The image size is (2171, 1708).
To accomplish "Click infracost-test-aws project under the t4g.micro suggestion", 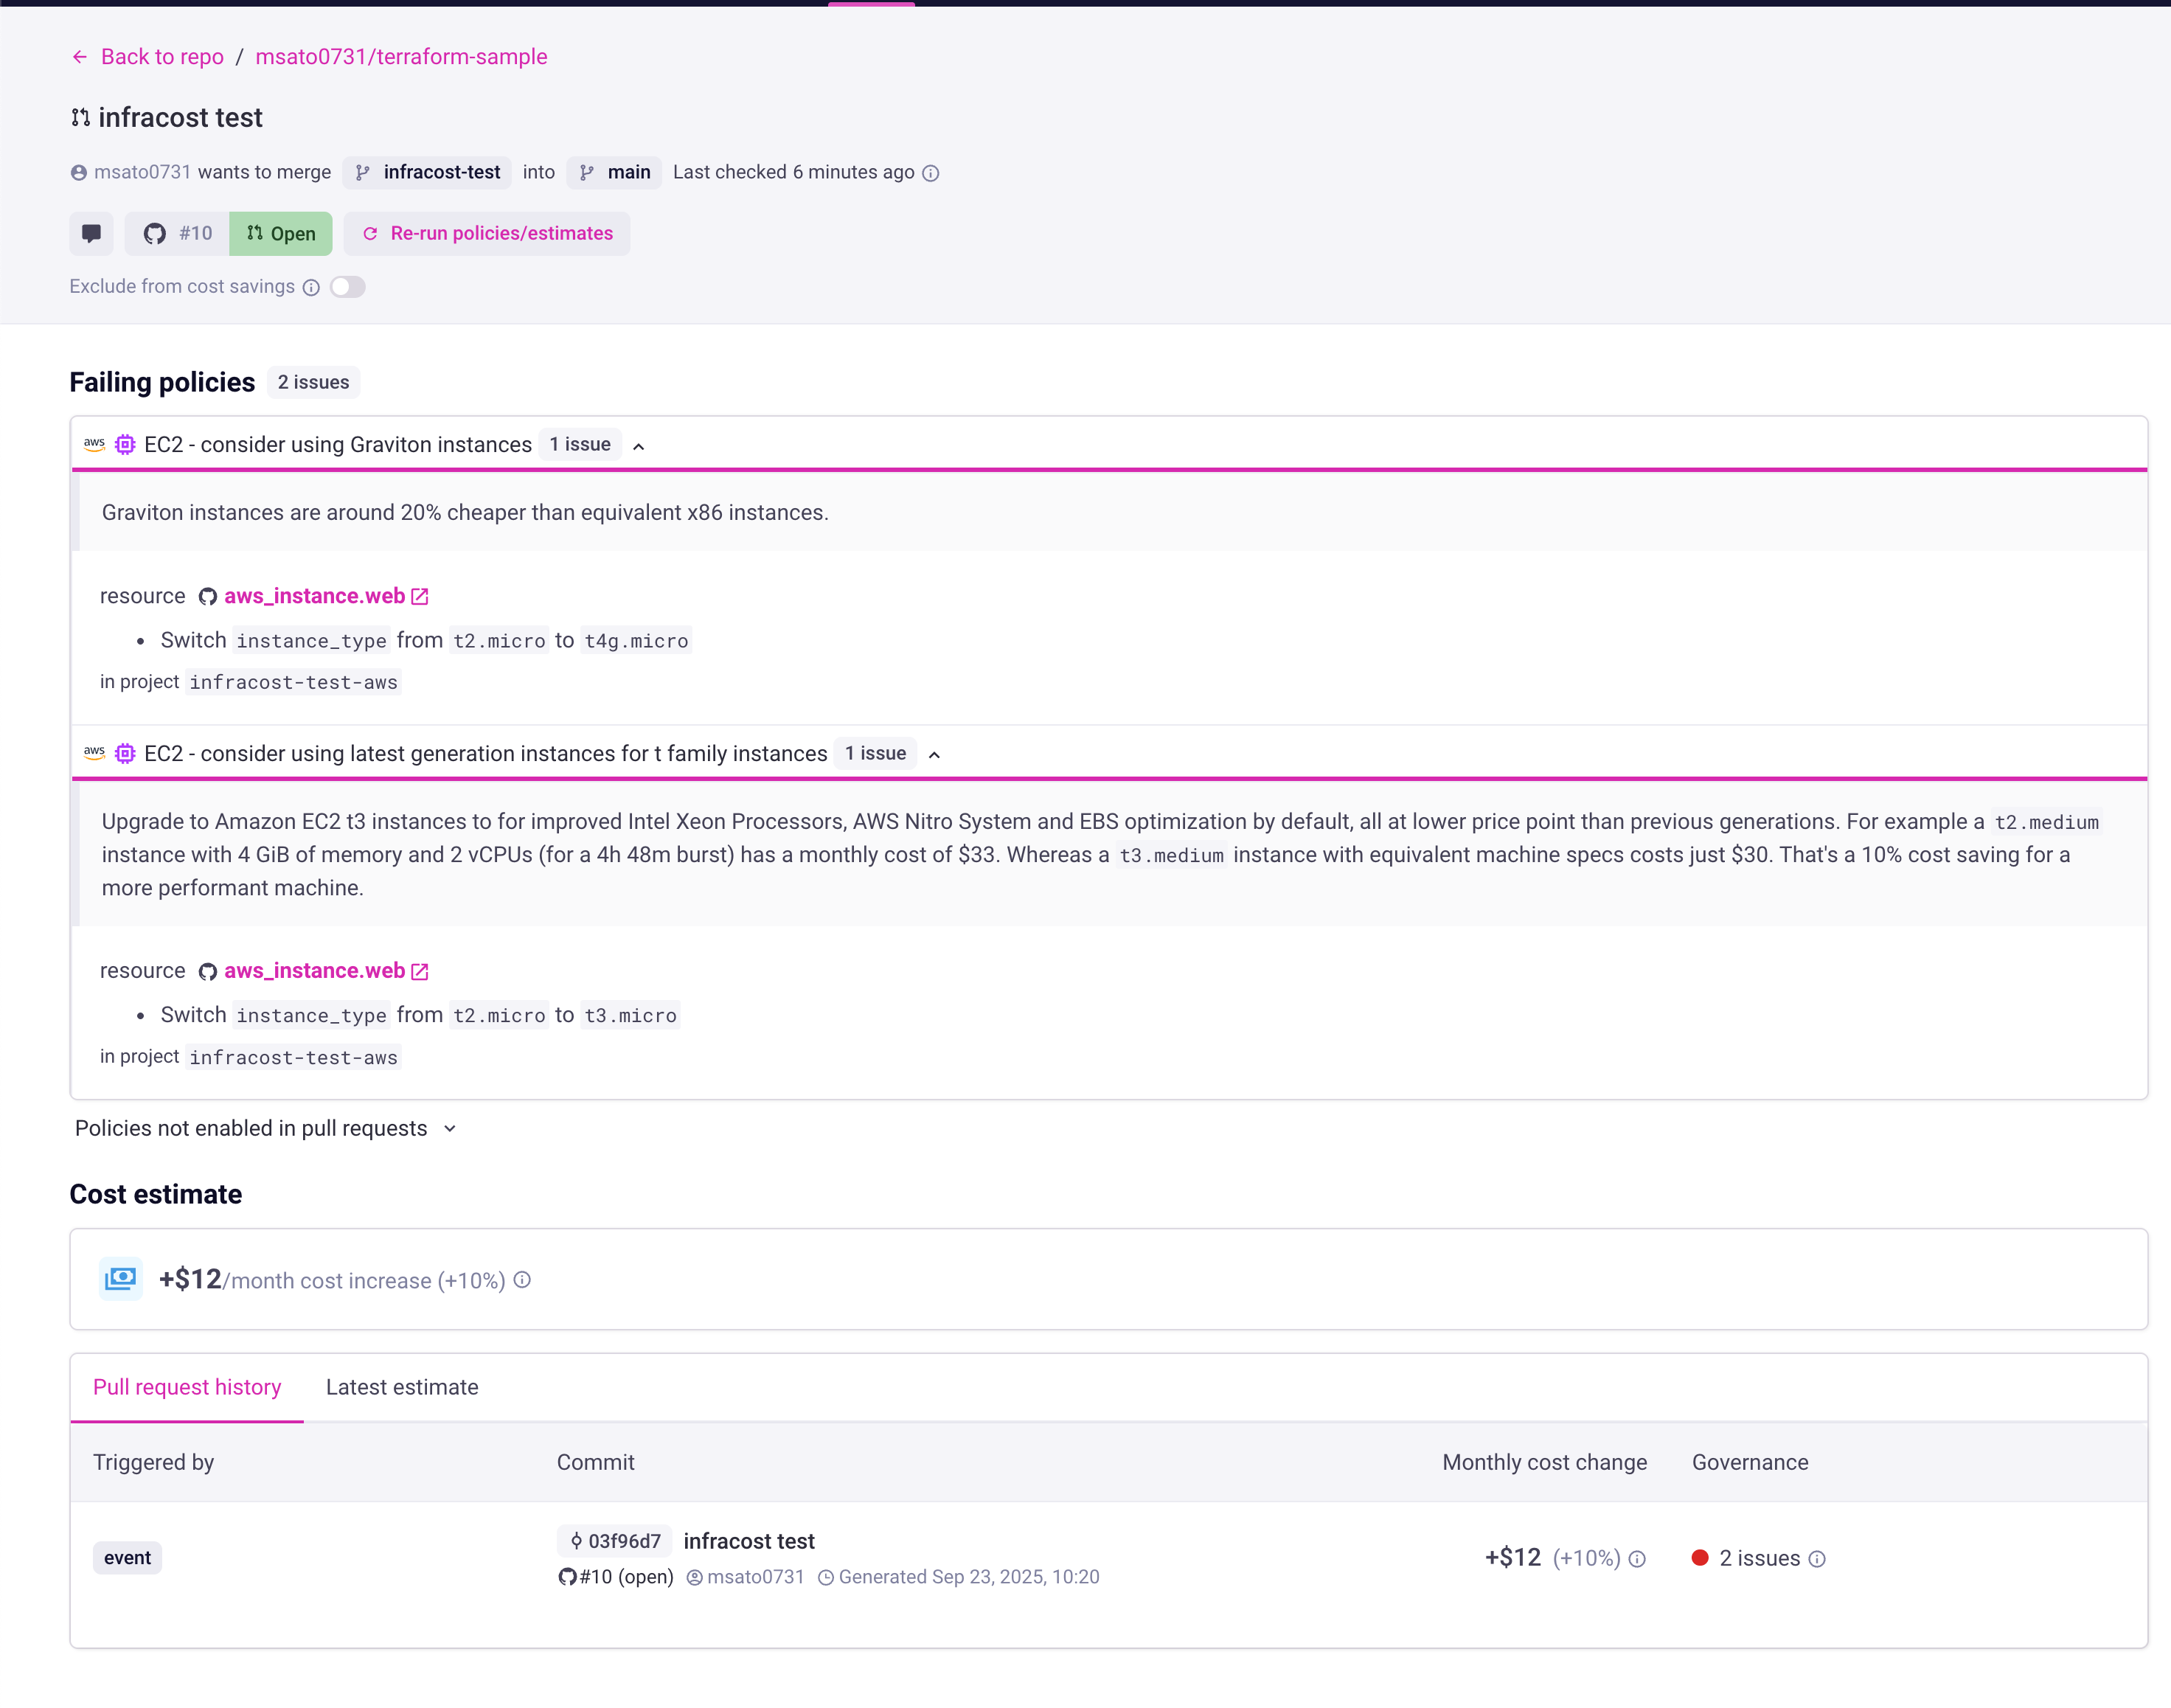I will (x=293, y=683).
